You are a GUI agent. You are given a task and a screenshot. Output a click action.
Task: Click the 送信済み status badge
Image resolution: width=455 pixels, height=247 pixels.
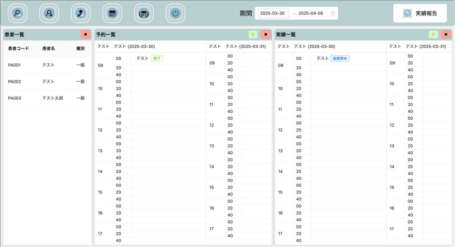click(340, 58)
